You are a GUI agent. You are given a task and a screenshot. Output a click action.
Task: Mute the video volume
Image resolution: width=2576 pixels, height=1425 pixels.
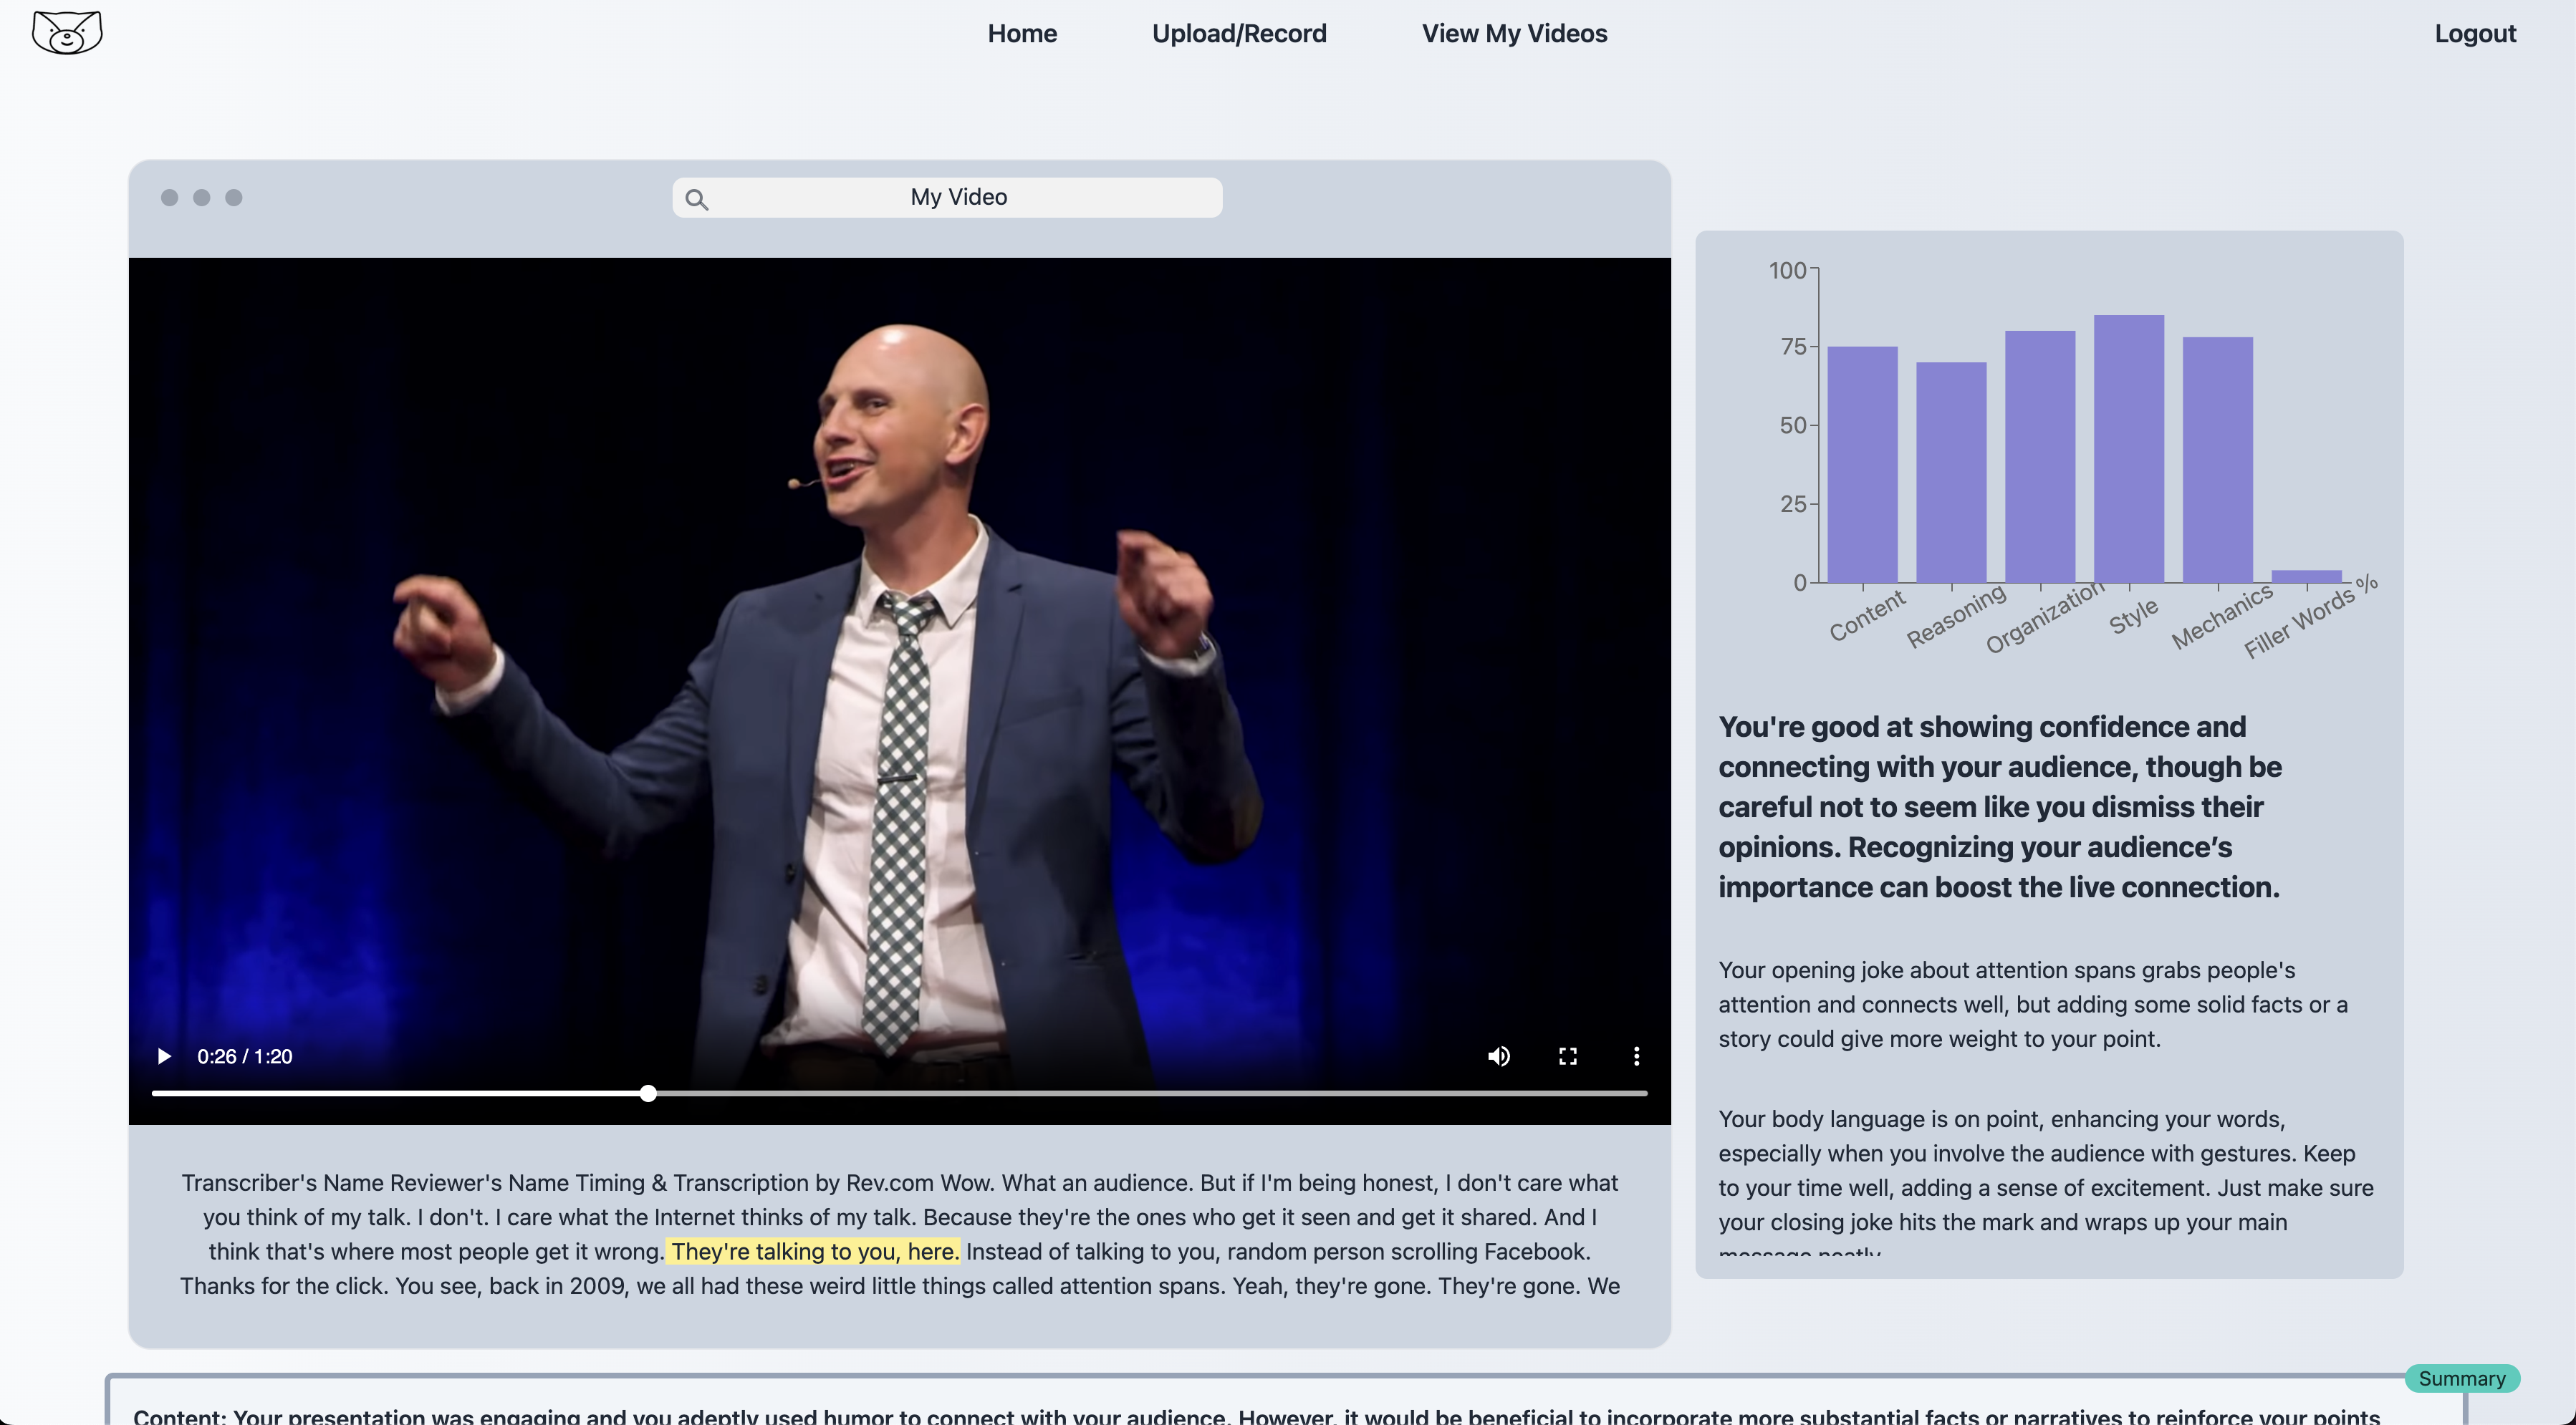click(1498, 1056)
